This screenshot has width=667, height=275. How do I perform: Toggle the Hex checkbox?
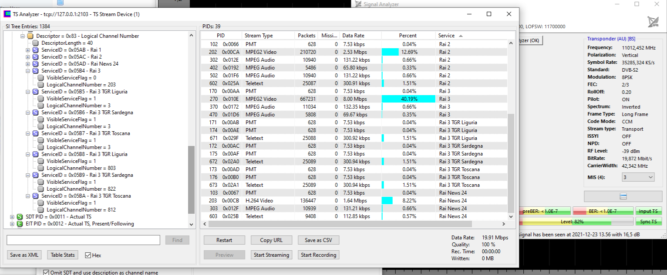coord(88,255)
